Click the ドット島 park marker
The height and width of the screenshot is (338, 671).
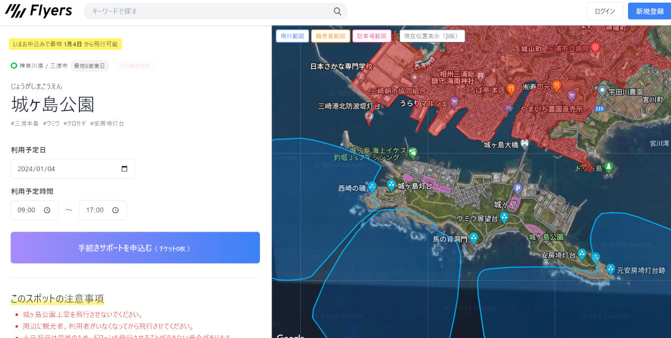point(608,167)
